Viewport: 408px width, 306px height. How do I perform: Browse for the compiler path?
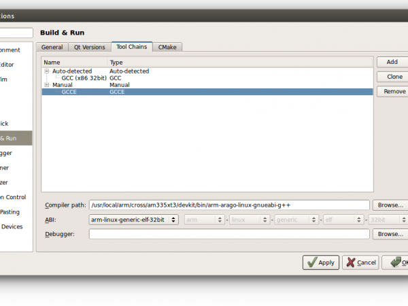390,205
